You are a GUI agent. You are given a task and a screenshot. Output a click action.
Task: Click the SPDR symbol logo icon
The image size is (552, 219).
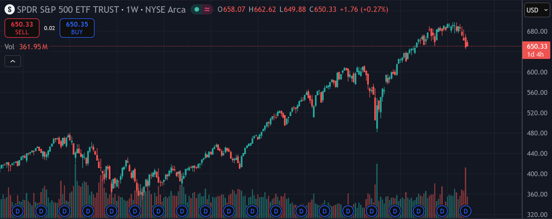10,9
